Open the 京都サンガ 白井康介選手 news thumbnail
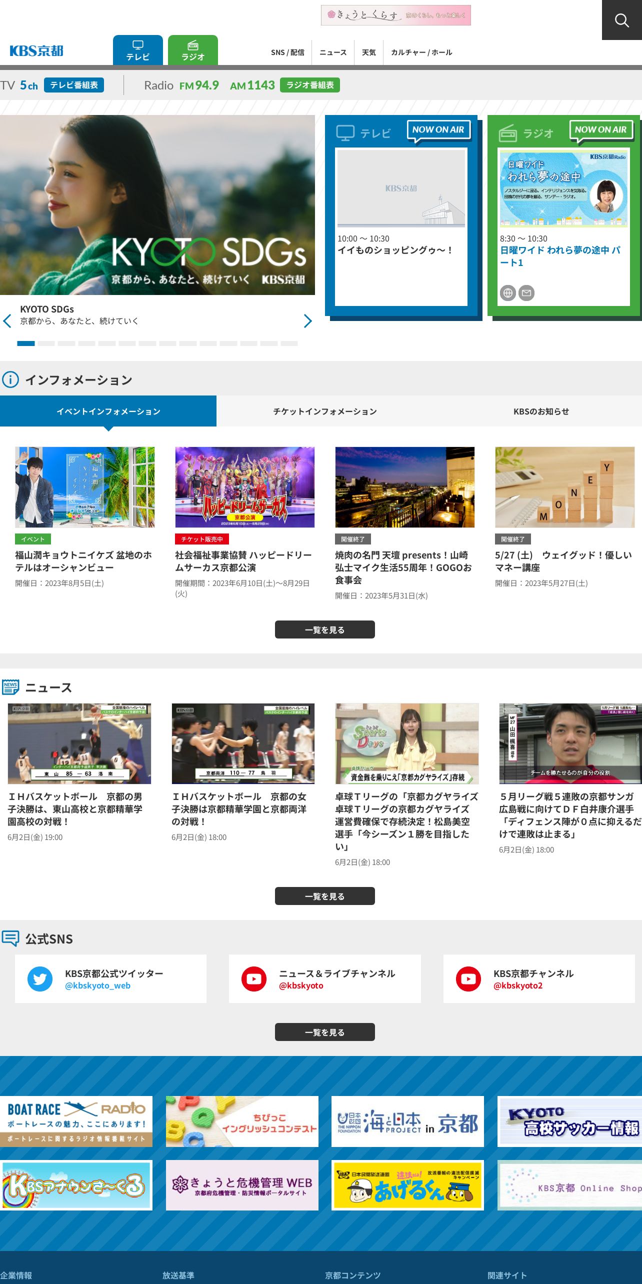642x1284 pixels. tap(570, 743)
